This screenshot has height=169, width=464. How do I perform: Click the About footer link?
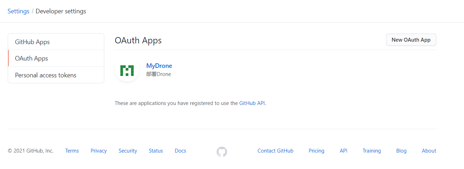(x=429, y=151)
